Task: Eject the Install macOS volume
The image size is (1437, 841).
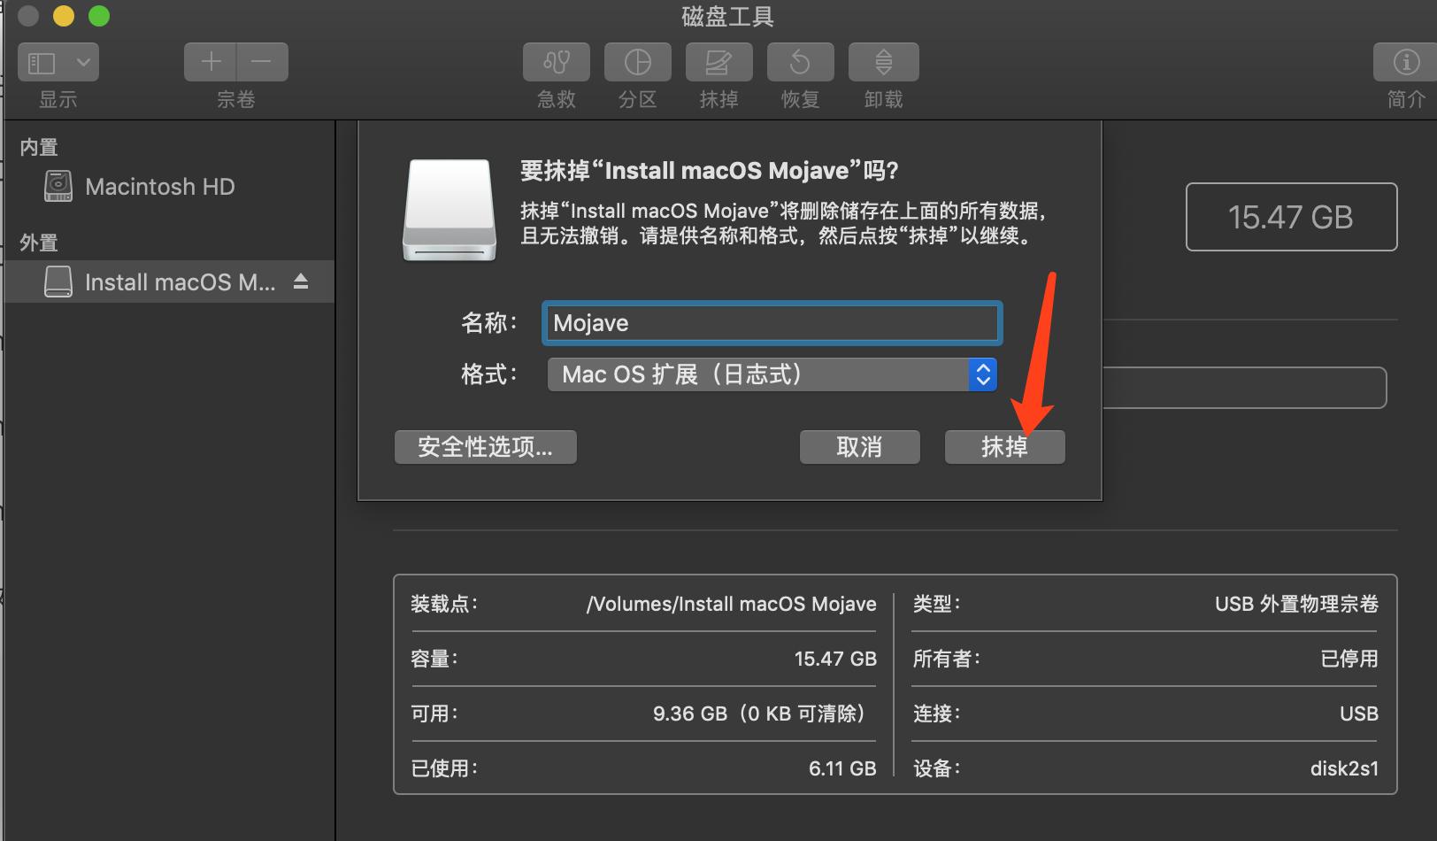Action: [x=301, y=281]
